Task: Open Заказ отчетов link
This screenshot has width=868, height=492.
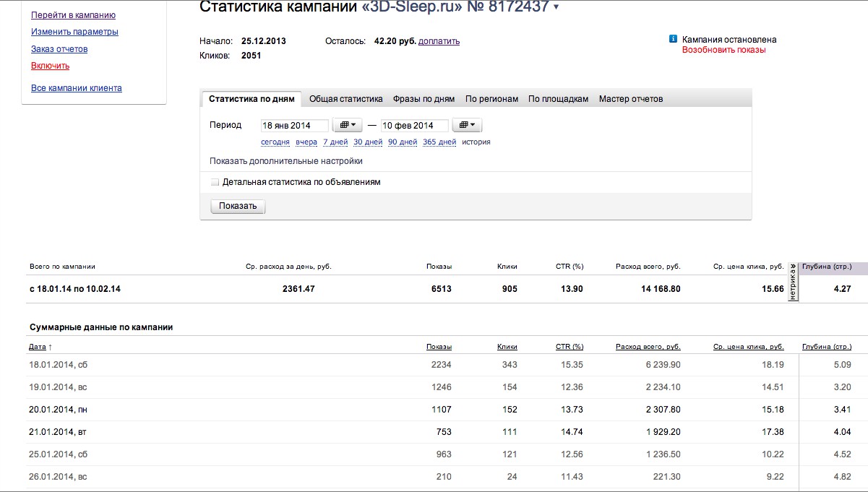Action: tap(59, 49)
